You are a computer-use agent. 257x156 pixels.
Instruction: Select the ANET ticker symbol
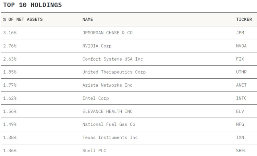(241, 85)
